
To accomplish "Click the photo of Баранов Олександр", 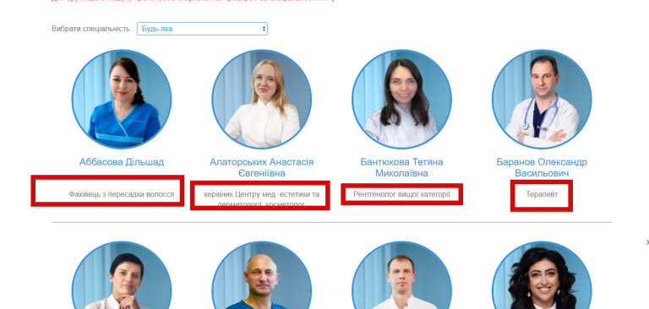I will point(542,100).
